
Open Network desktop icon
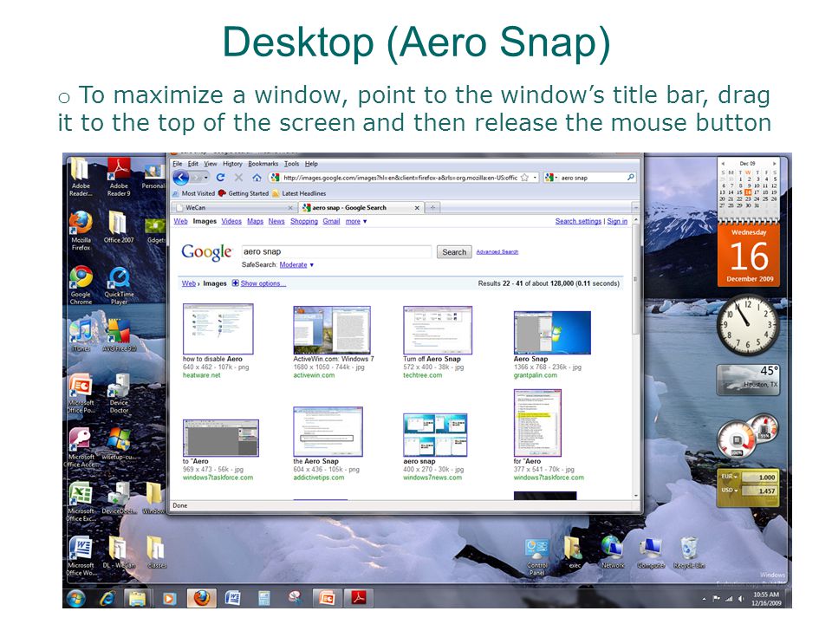[613, 553]
